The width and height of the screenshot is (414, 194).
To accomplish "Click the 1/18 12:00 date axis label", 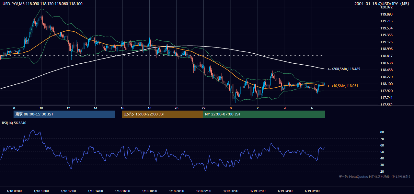I will click(68, 191).
